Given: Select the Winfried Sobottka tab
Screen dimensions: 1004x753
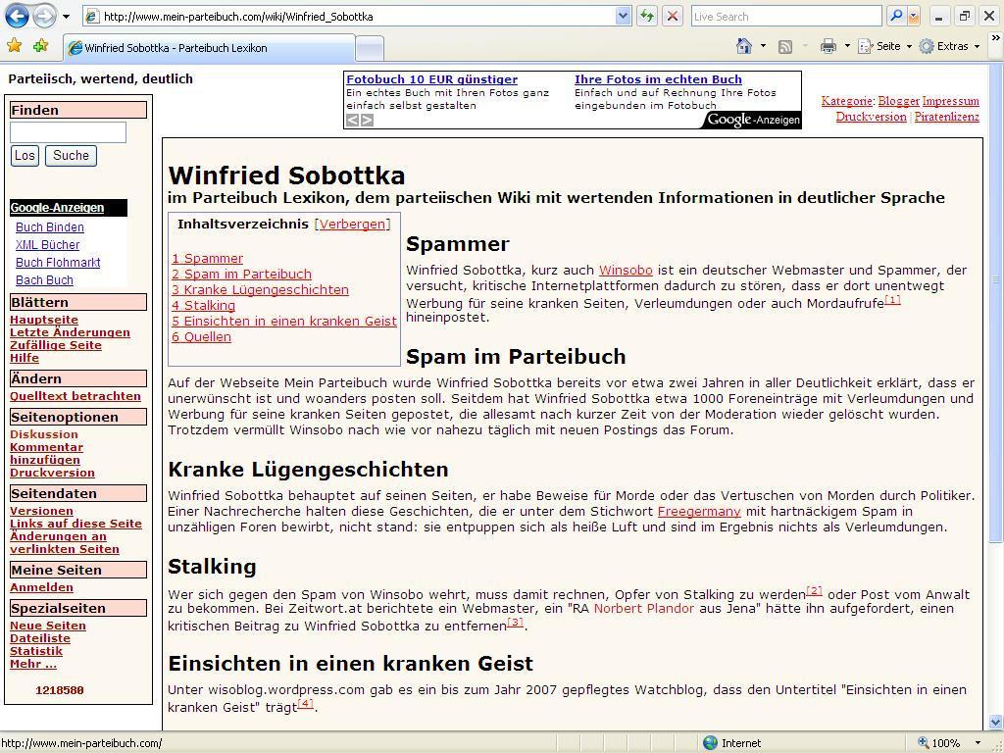Looking at the screenshot, I should coord(209,48).
